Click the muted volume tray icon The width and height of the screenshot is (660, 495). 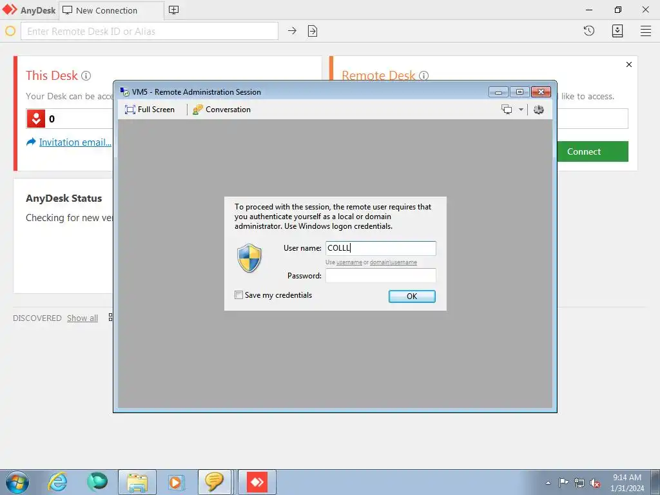pyautogui.click(x=595, y=483)
